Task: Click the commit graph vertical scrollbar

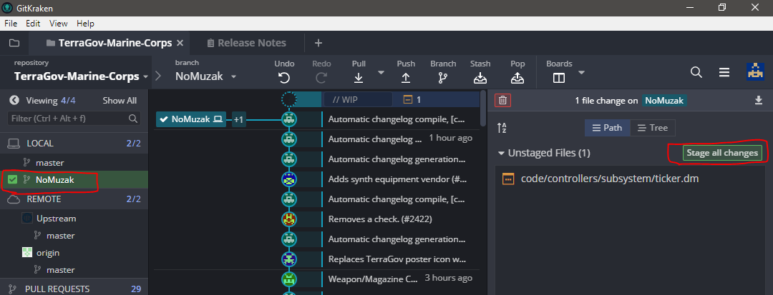Action: (x=483, y=107)
